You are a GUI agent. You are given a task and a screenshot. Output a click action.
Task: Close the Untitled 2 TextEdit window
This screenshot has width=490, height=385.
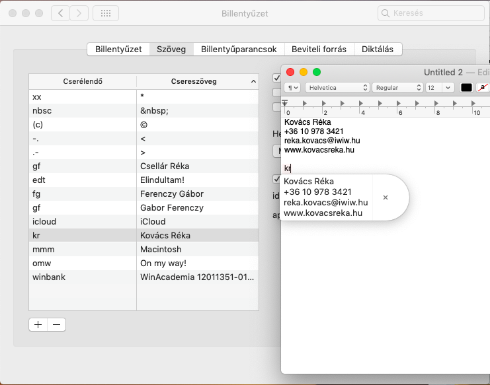click(x=290, y=72)
